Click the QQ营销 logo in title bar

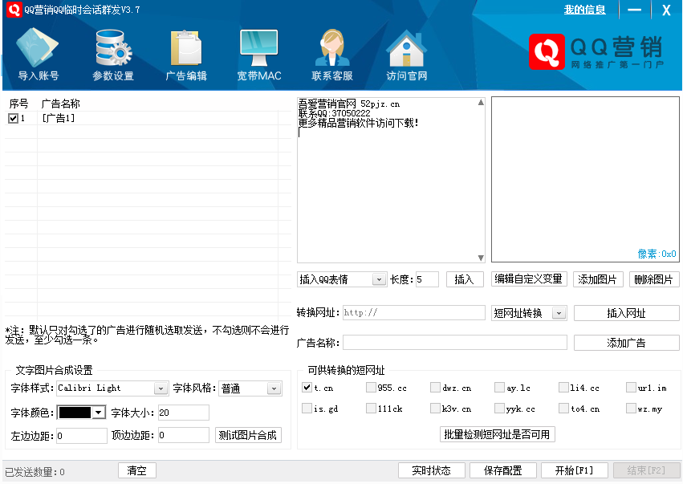(x=14, y=10)
